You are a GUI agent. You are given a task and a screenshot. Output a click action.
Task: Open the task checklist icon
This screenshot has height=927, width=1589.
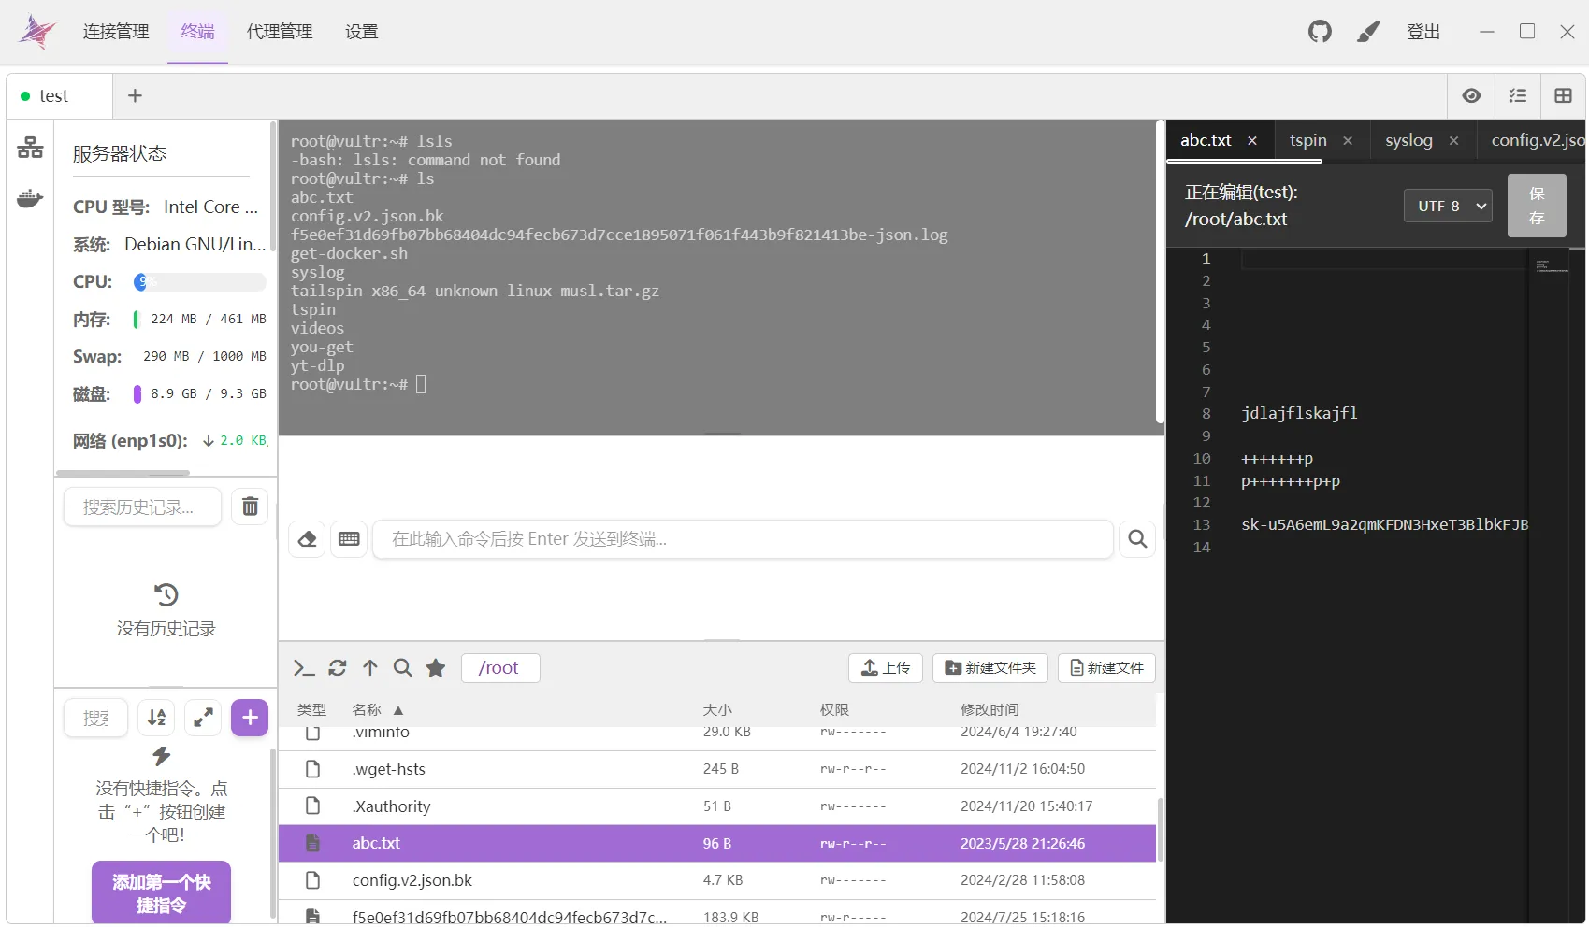point(1518,95)
